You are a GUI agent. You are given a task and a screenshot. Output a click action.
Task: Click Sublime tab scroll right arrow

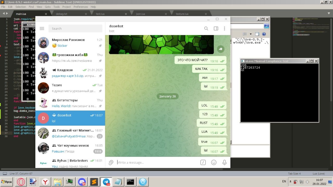[7, 14]
